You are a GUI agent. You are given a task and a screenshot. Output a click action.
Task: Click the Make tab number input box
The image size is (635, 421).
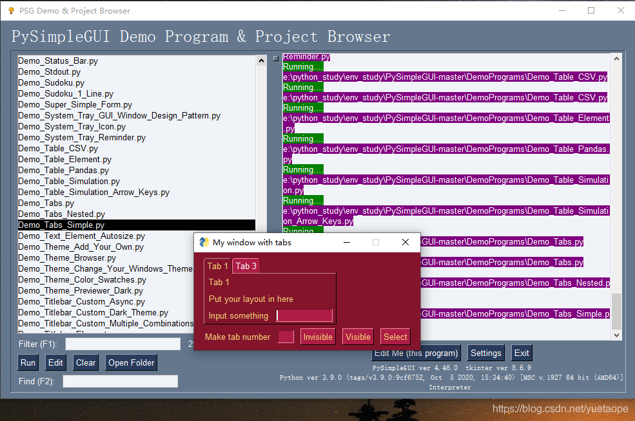(286, 337)
